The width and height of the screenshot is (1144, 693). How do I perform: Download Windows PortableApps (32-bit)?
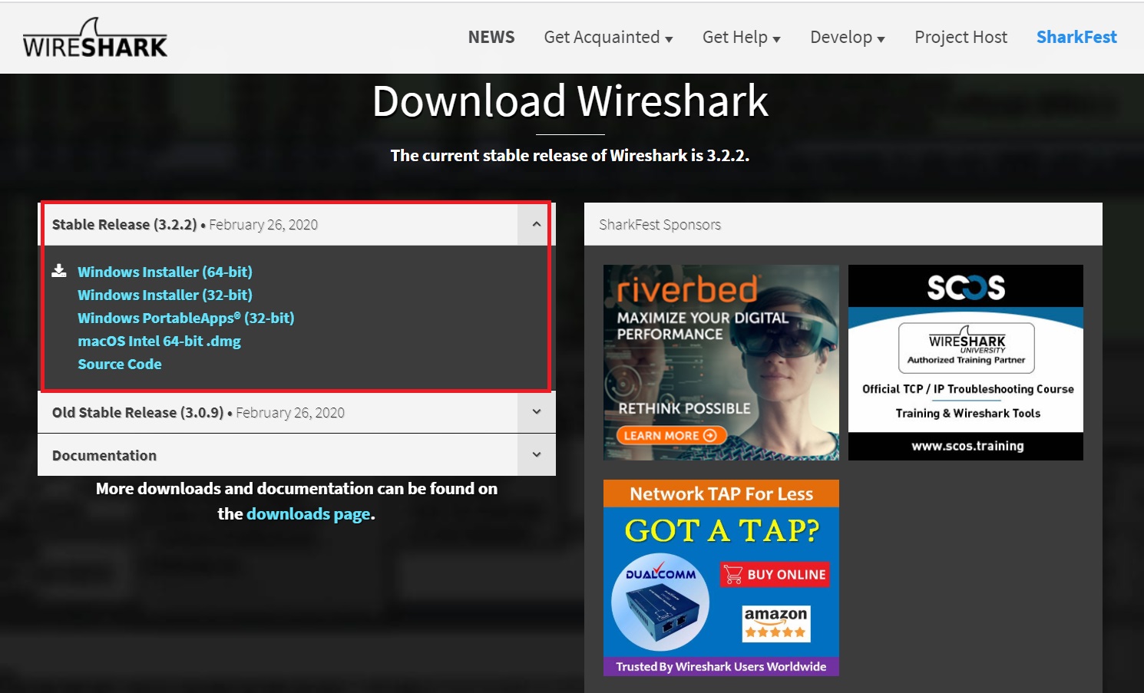(x=186, y=318)
